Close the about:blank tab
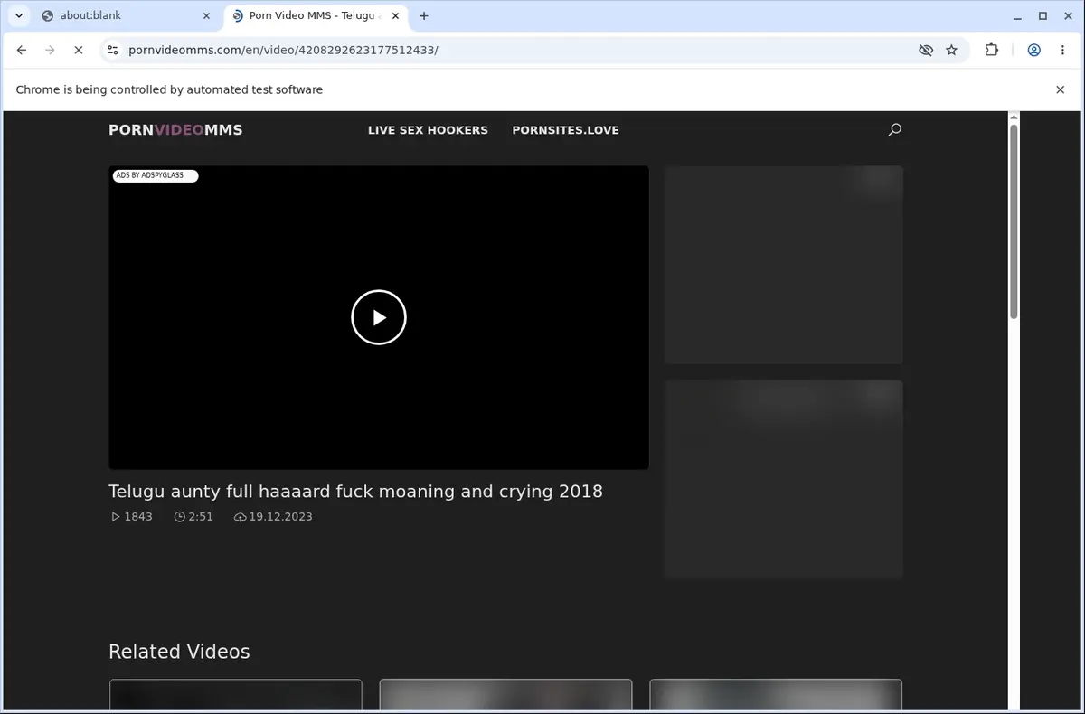 pos(207,15)
